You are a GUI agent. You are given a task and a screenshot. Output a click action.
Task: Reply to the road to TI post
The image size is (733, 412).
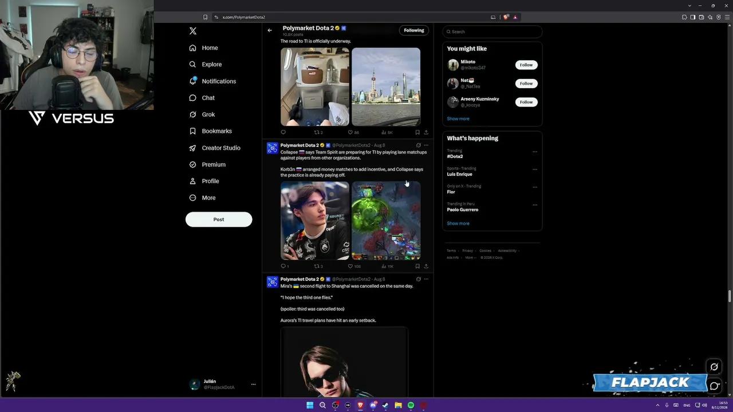(x=283, y=132)
